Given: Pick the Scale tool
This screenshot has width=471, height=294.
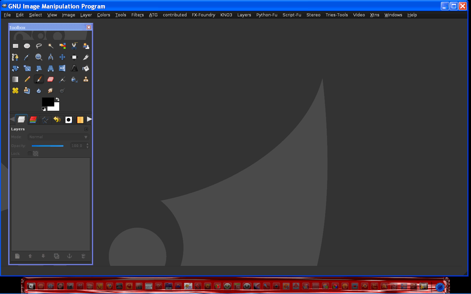Looking at the screenshot, I should 27,68.
